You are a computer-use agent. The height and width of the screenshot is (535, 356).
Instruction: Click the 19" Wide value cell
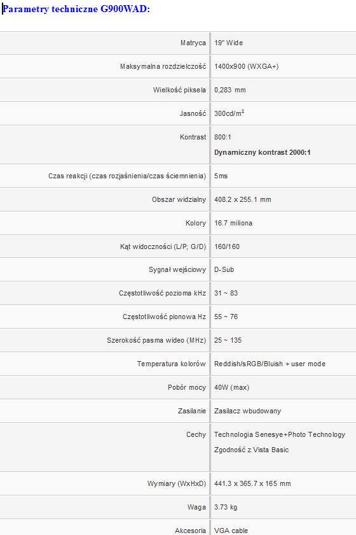(x=229, y=43)
